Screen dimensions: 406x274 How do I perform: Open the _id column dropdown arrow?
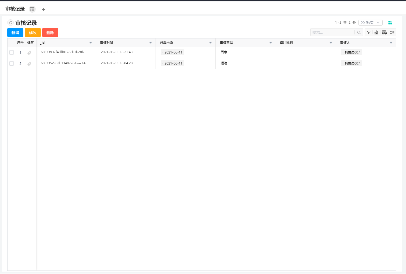pyautogui.click(x=91, y=43)
